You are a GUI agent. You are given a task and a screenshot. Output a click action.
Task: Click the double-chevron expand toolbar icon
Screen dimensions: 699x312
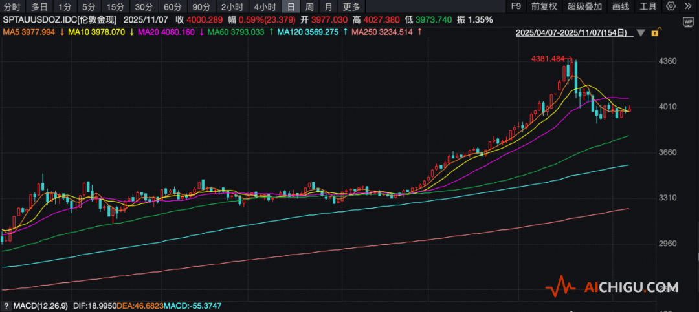click(687, 7)
